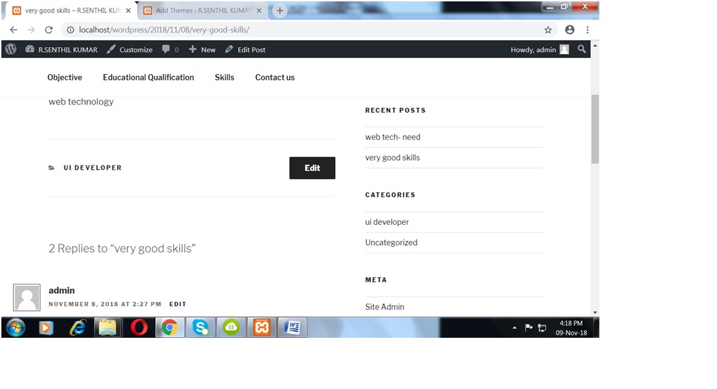Bookmark this page with the star icon
717x389 pixels.
[548, 30]
